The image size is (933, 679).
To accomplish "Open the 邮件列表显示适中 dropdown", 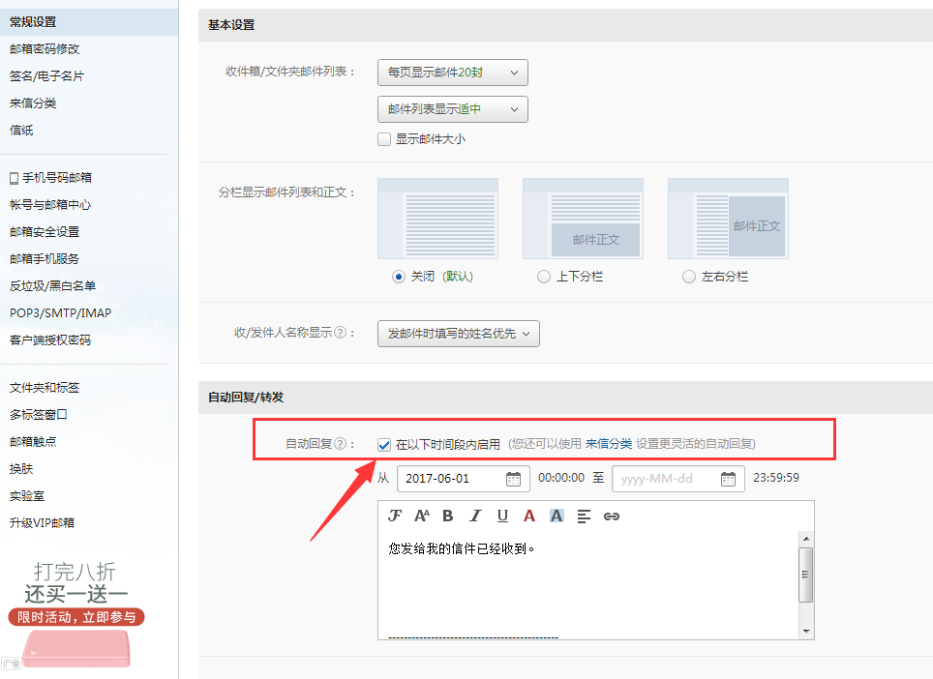I will point(453,109).
